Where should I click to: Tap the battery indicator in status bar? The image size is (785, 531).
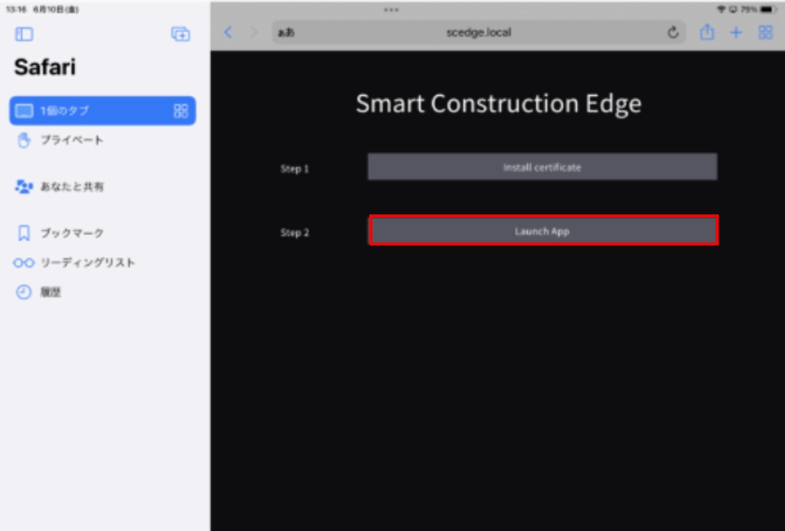(768, 9)
